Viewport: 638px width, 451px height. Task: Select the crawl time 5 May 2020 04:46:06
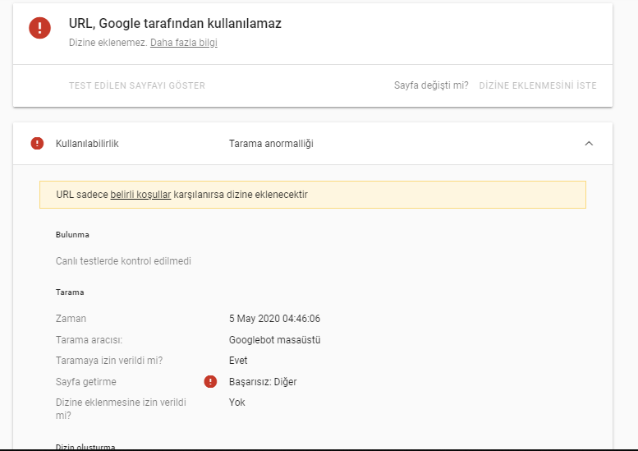(x=274, y=319)
